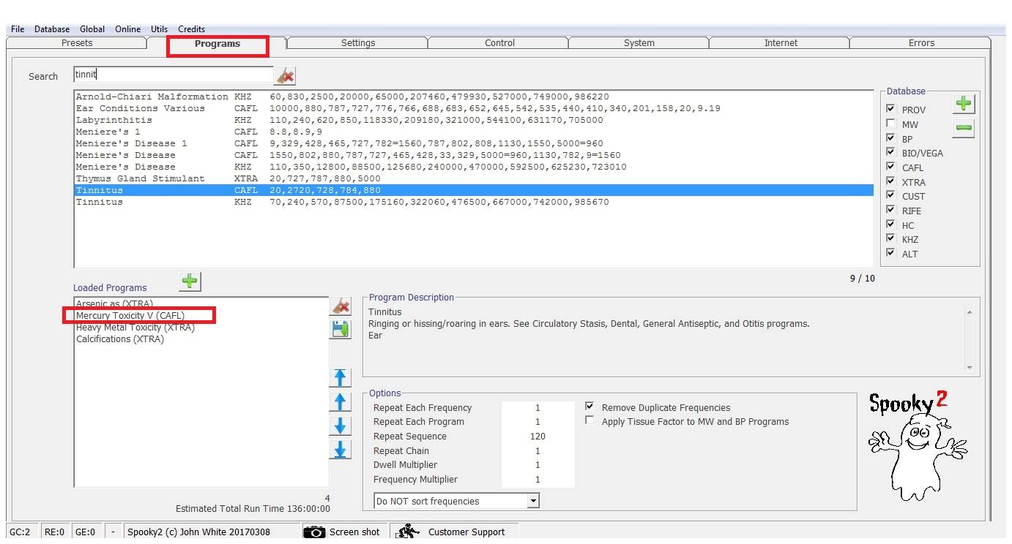Viewport: 1012px width, 544px height.
Task: Toggle the BP database checkbox
Action: click(x=890, y=138)
